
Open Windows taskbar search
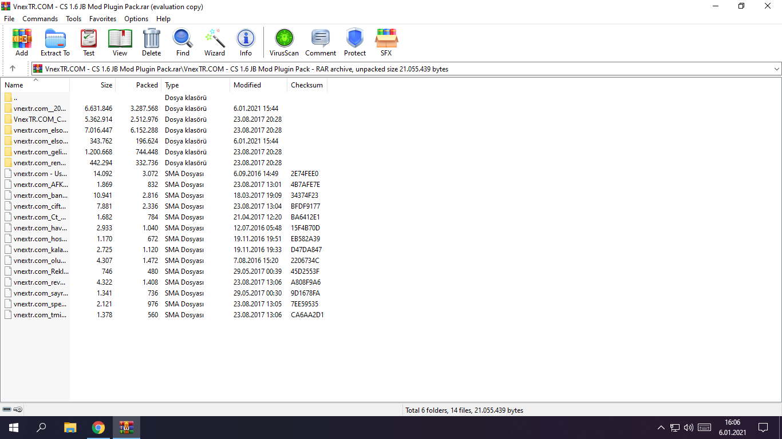coord(41,428)
